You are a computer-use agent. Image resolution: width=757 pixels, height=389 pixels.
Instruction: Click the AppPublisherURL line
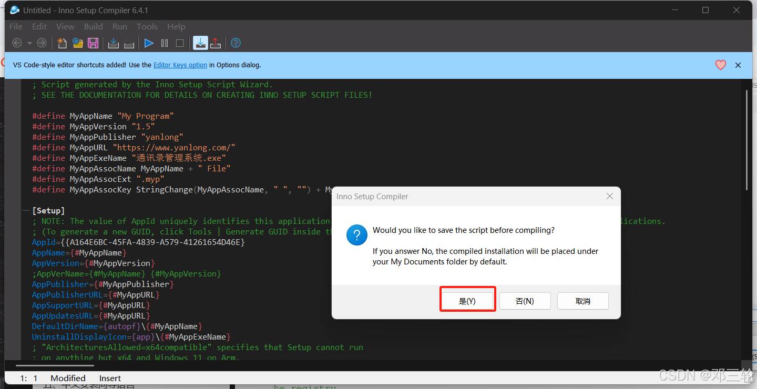96,295
